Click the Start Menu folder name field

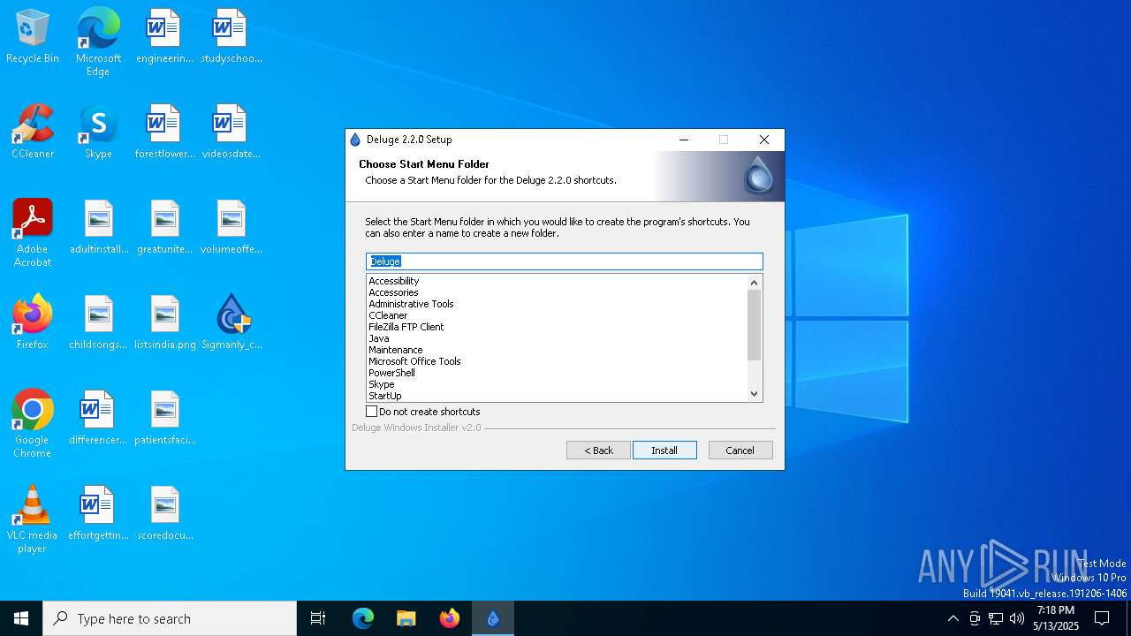[565, 261]
